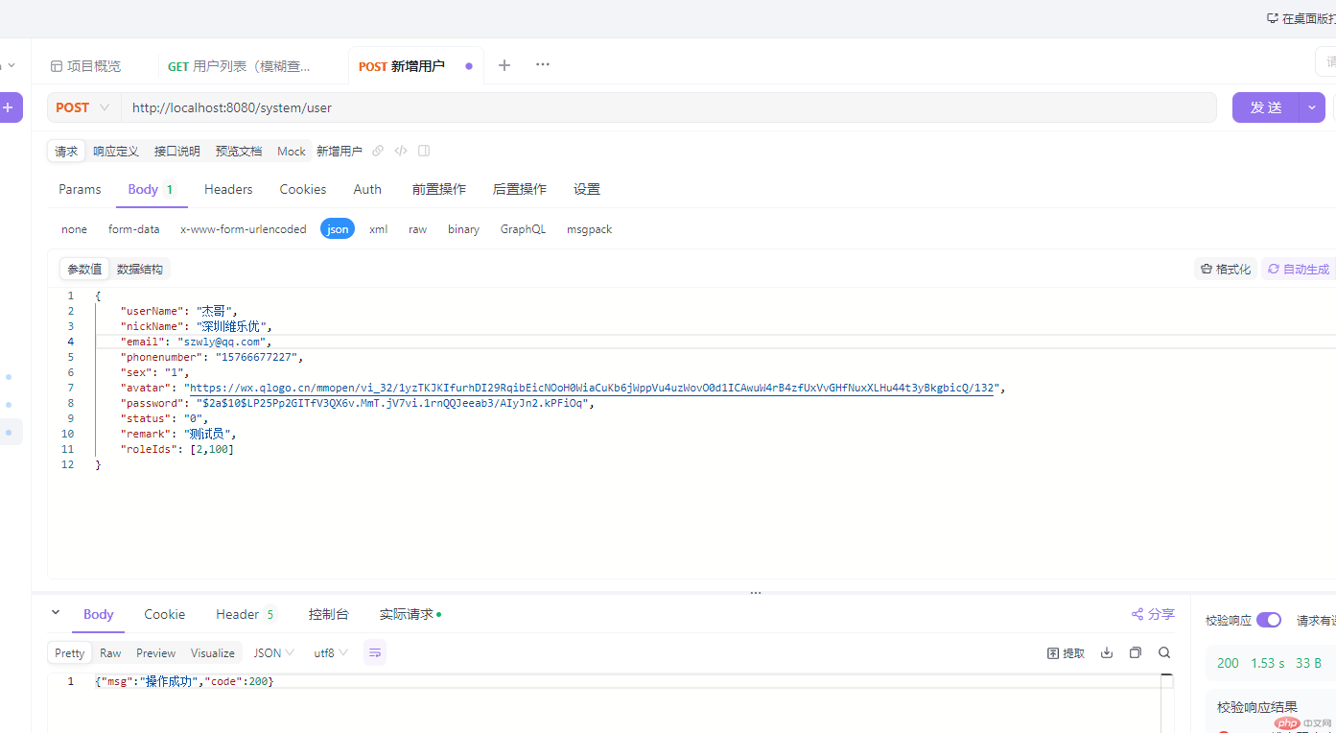Toggle word wrap in the response body
The height and width of the screenshot is (733, 1336).
click(375, 652)
